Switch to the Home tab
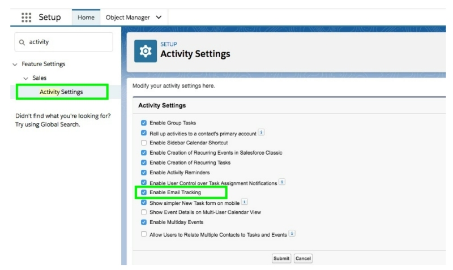453x270 pixels. pos(86,18)
